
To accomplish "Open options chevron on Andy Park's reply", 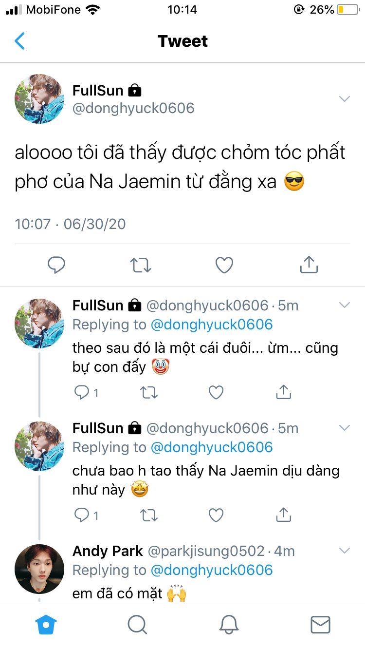I will pyautogui.click(x=345, y=551).
